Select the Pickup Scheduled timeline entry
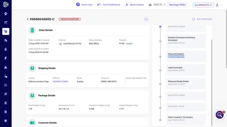227x127 pixels. (186, 56)
